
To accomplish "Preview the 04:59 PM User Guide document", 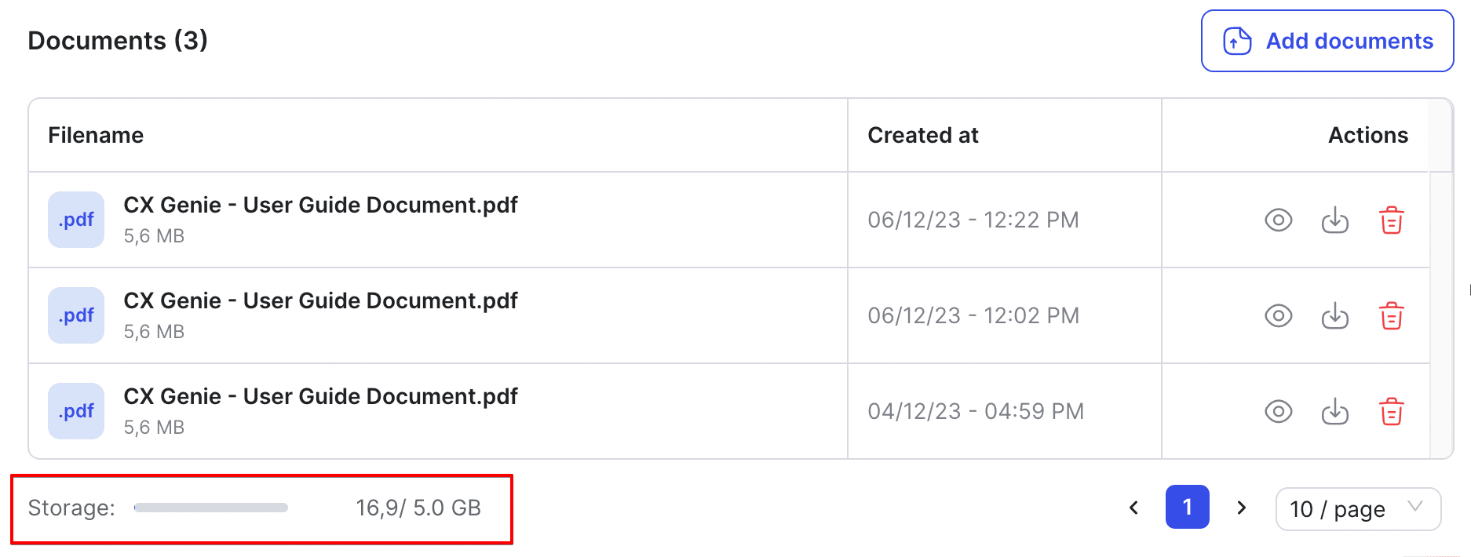I will 1278,412.
